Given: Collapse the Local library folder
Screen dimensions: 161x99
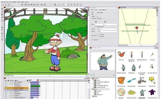Looking at the screenshot, I should coord(91,89).
